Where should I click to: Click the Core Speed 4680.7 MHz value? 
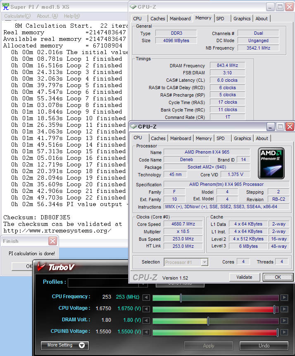(183, 224)
